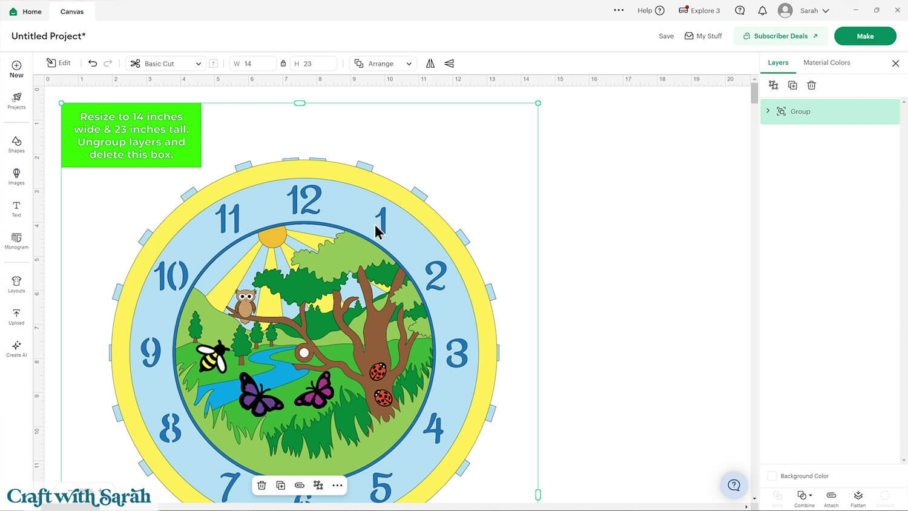The width and height of the screenshot is (908, 511).
Task: Open the Layouts panel
Action: tap(16, 285)
